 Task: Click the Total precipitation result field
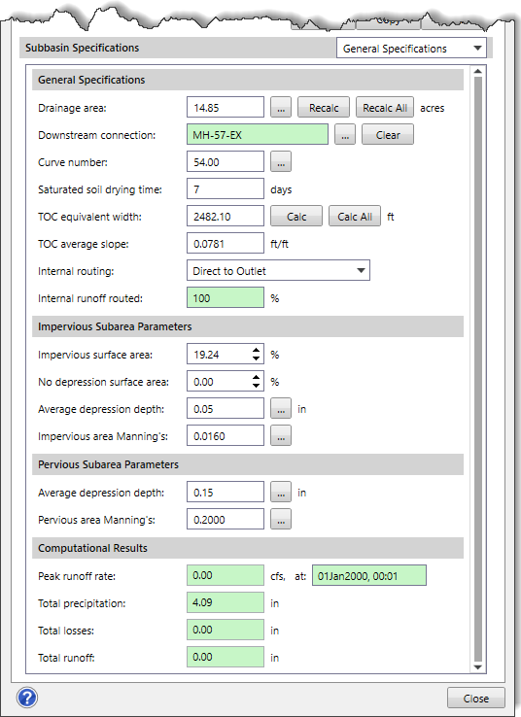pos(226,602)
